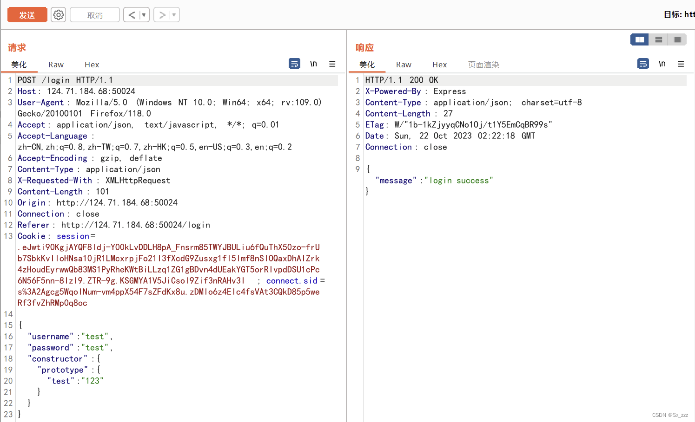
Task: Switch response view to Hex tab
Action: point(440,65)
